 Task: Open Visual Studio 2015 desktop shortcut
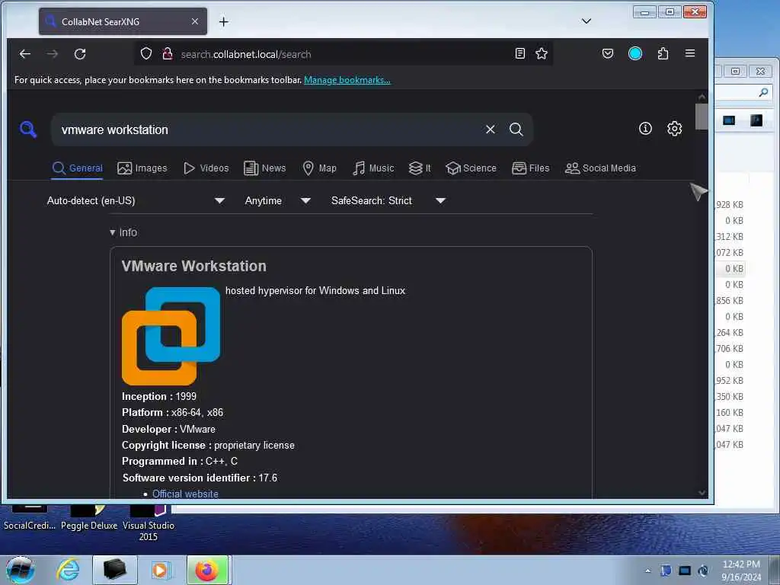point(149,524)
